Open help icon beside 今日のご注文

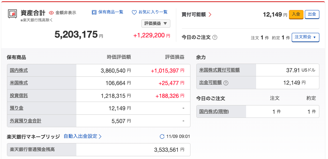click(215, 37)
